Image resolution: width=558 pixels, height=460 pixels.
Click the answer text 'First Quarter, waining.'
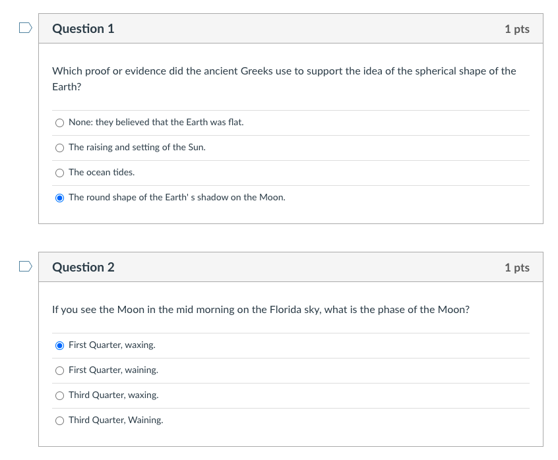tap(113, 370)
